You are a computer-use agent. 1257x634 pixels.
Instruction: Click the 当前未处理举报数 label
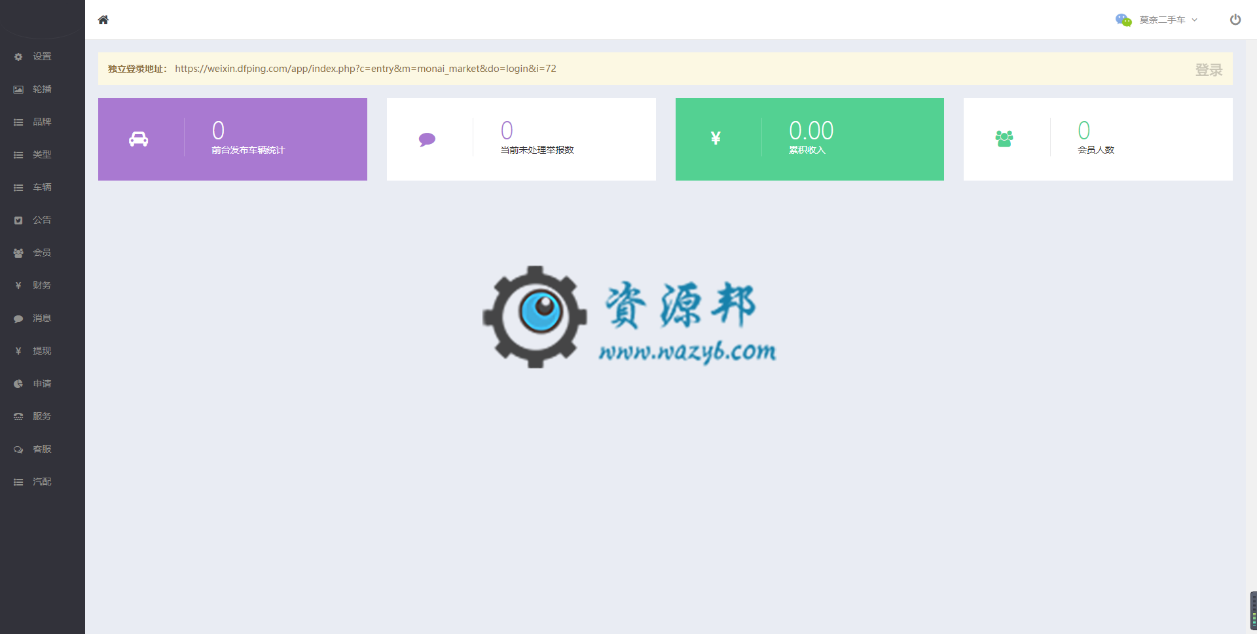click(x=537, y=150)
